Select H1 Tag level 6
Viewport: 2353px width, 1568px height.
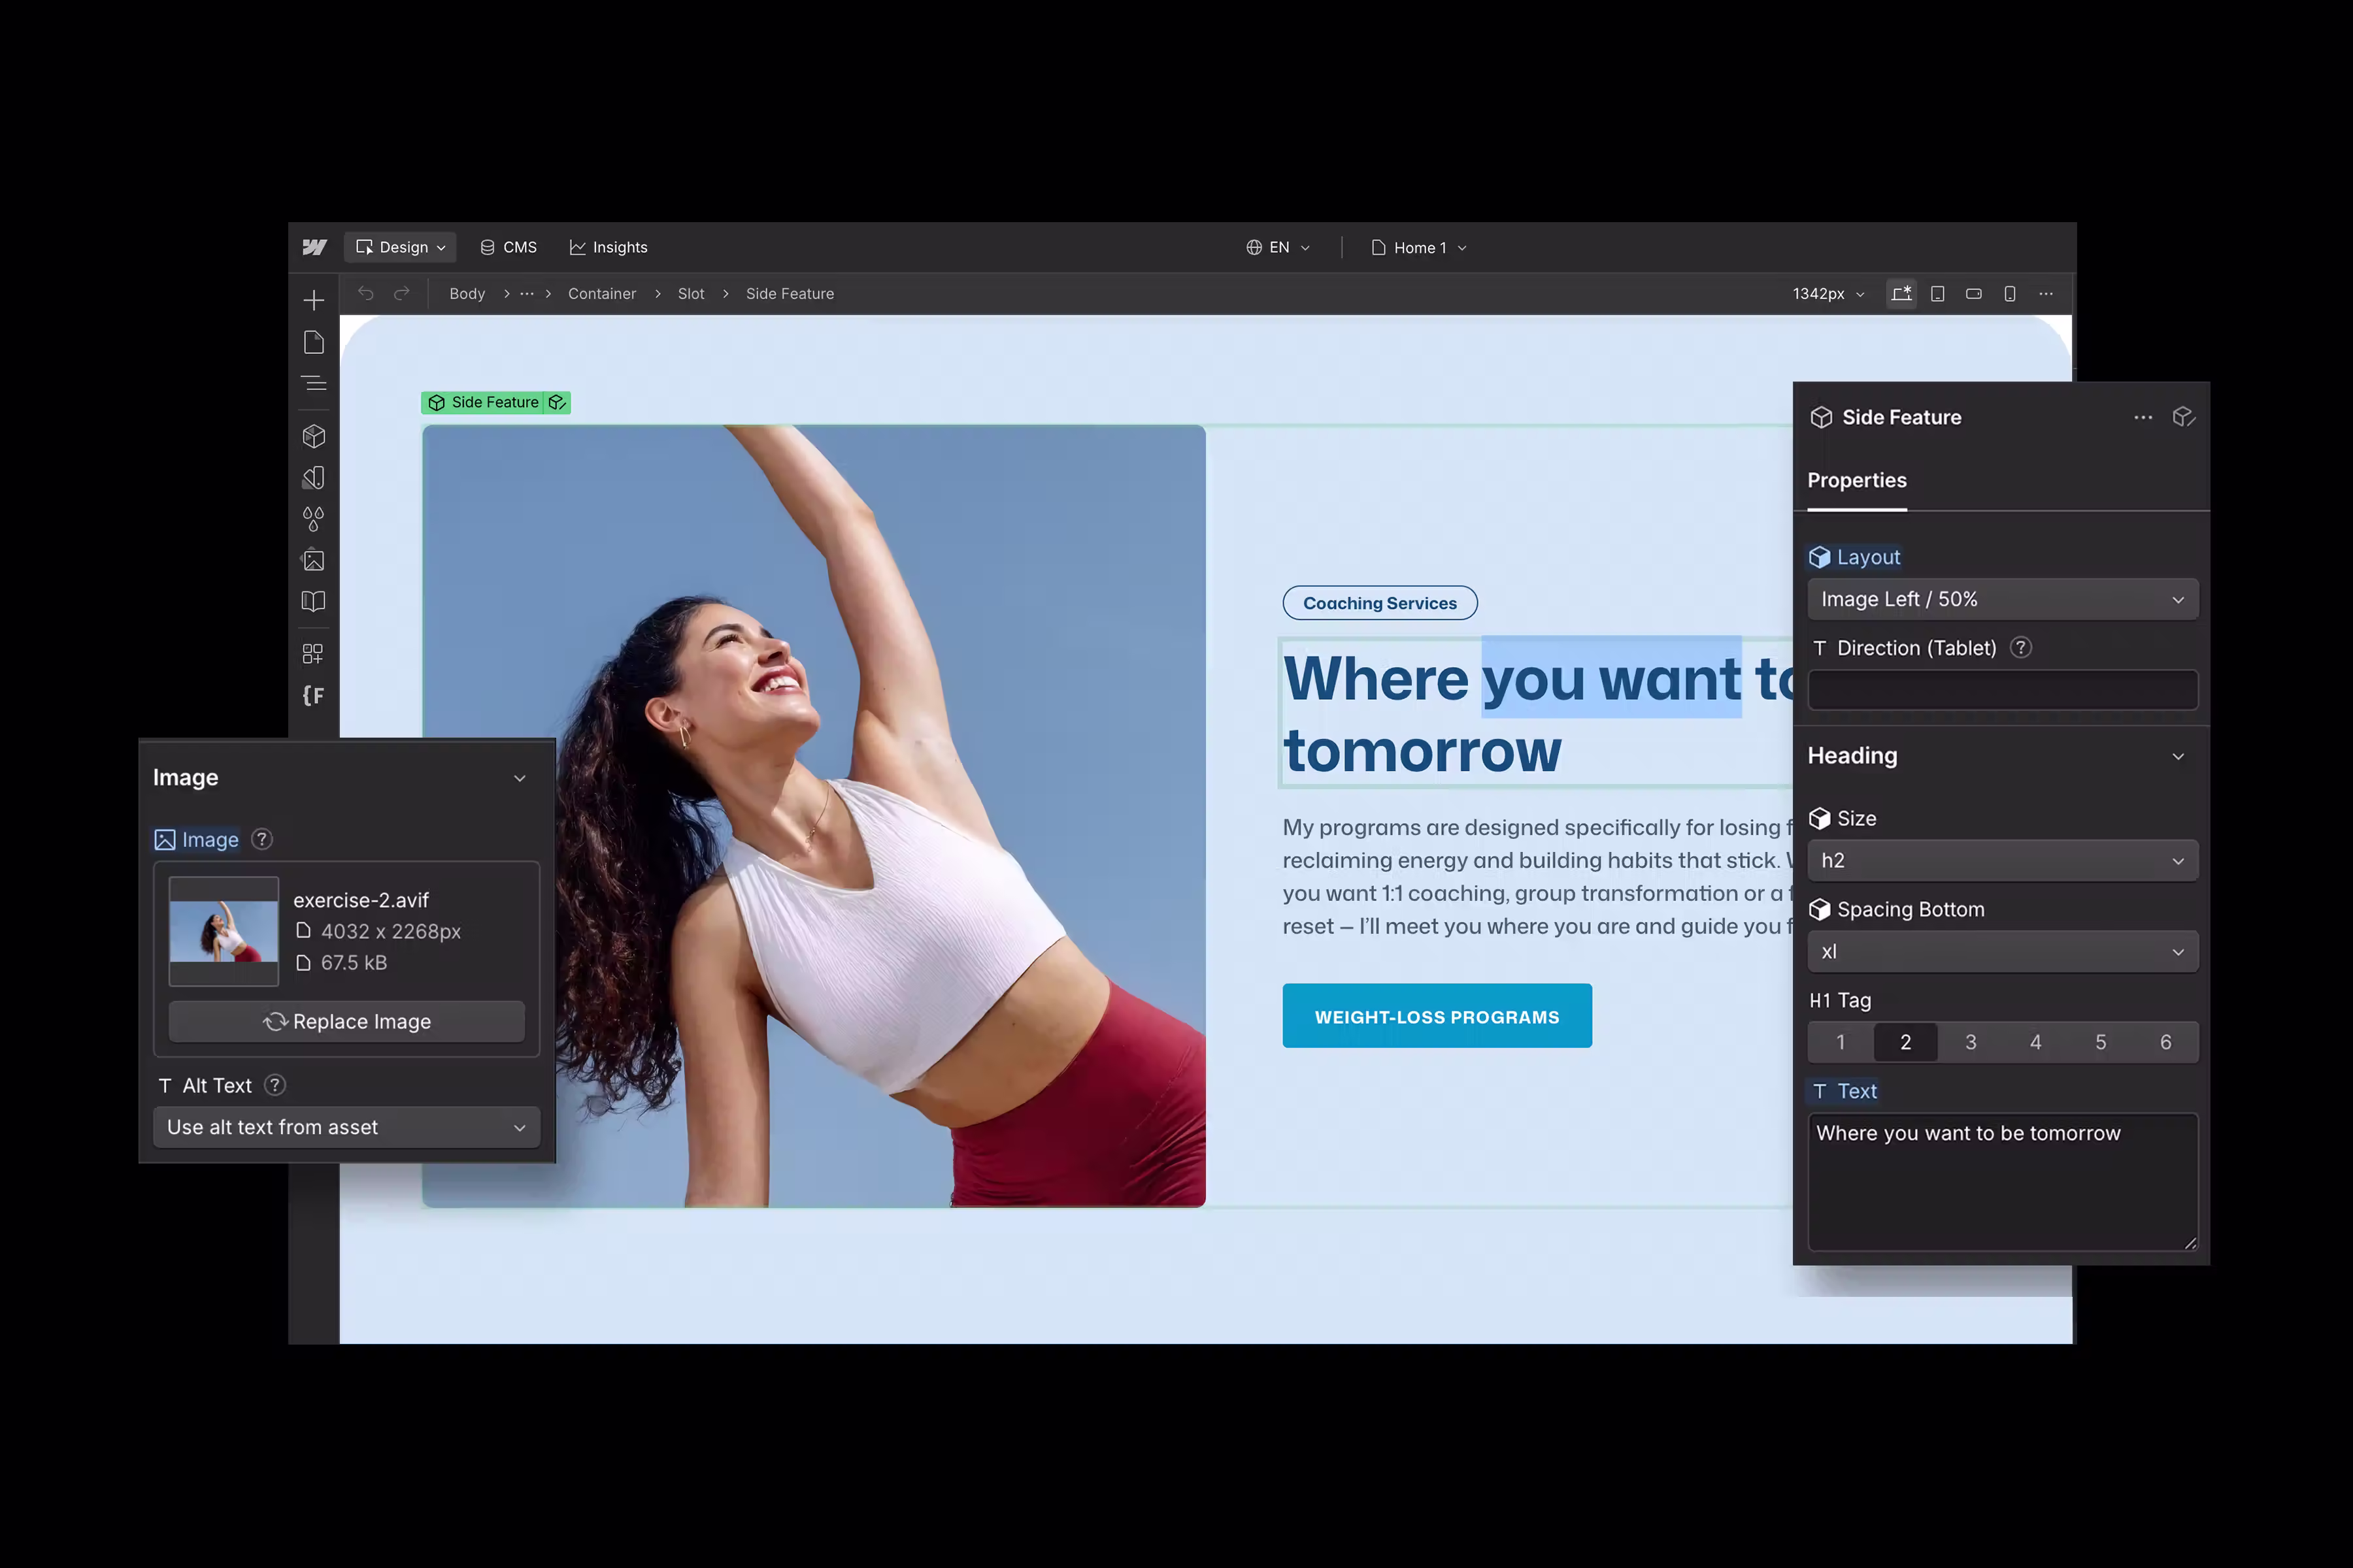click(2165, 1042)
